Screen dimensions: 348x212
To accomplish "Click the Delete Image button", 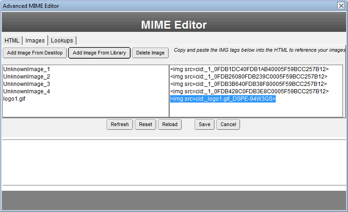I will 150,53.
